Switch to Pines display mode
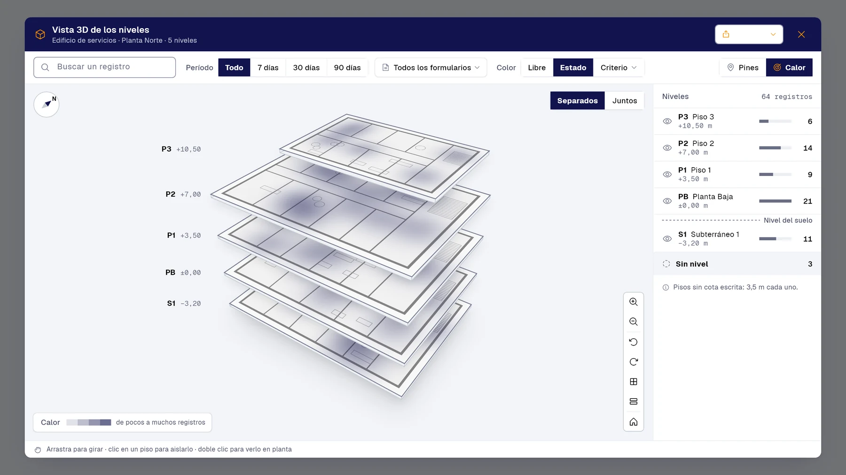This screenshot has width=846, height=475. coord(743,68)
